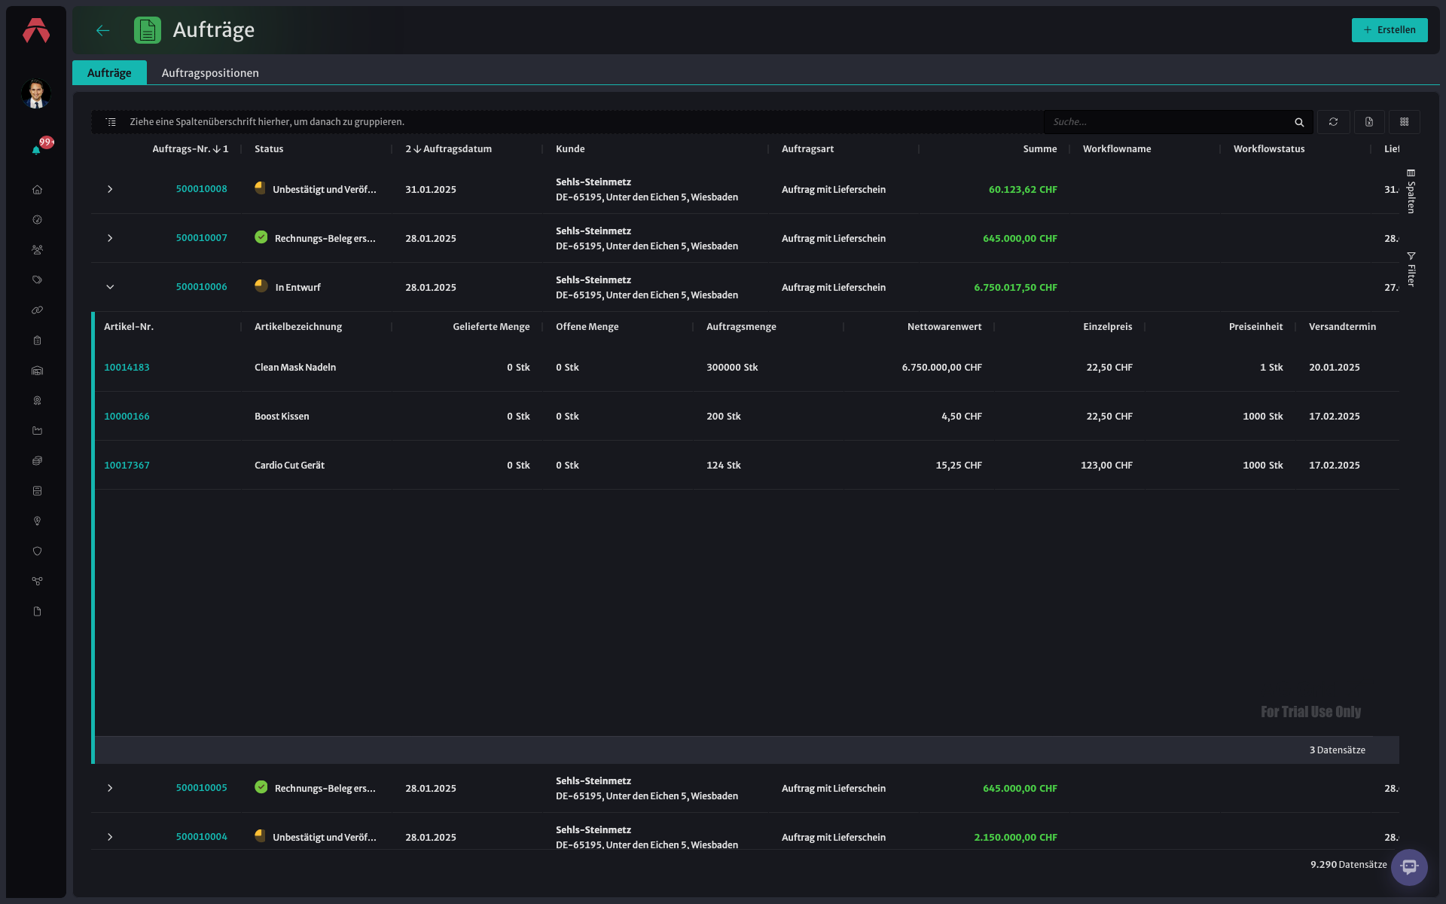This screenshot has height=904, width=1446.
Task: Open article link 10014183
Action: tap(127, 368)
